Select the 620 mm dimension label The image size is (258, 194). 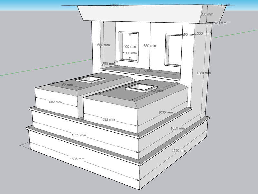click(220, 23)
